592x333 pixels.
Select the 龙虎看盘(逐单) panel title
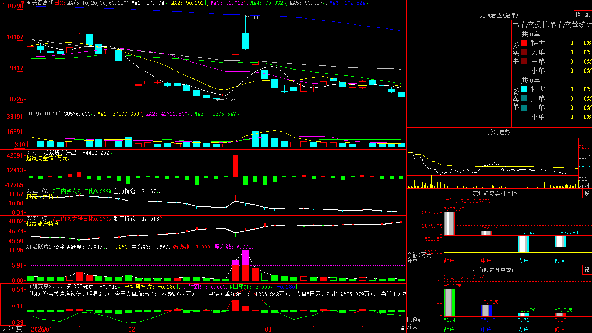499,15
